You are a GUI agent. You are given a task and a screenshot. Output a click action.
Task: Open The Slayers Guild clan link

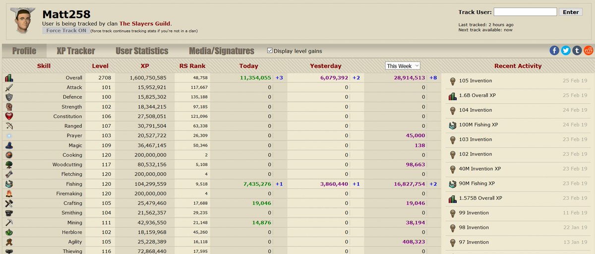coord(145,23)
